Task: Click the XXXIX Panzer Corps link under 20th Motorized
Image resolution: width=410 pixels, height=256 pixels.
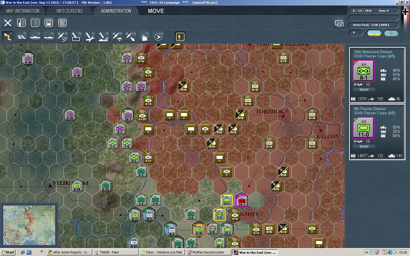Action: [374, 56]
